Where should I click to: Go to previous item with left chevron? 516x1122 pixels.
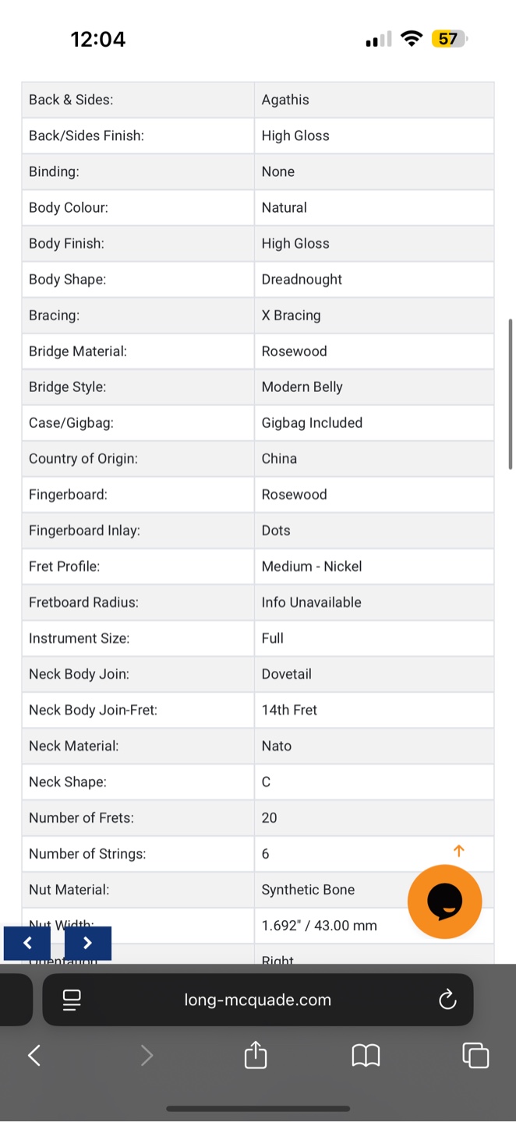[x=27, y=943]
